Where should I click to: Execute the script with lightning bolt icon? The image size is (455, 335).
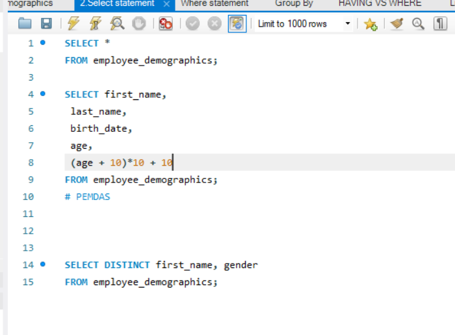[73, 23]
